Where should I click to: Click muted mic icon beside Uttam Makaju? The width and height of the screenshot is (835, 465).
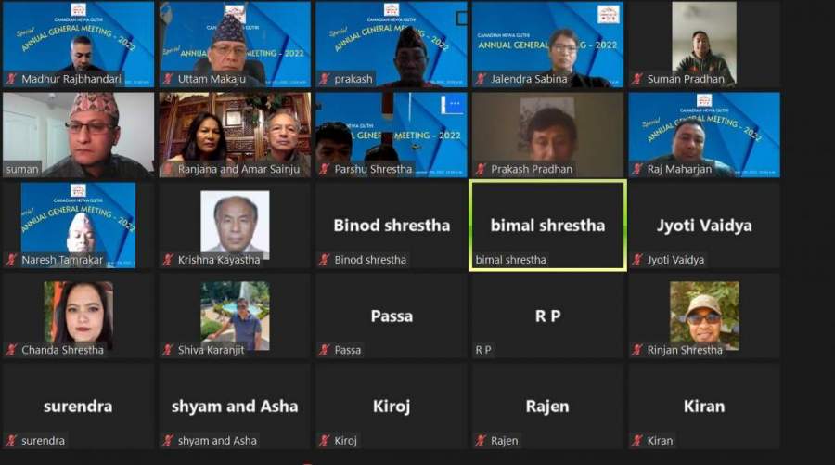tap(168, 79)
